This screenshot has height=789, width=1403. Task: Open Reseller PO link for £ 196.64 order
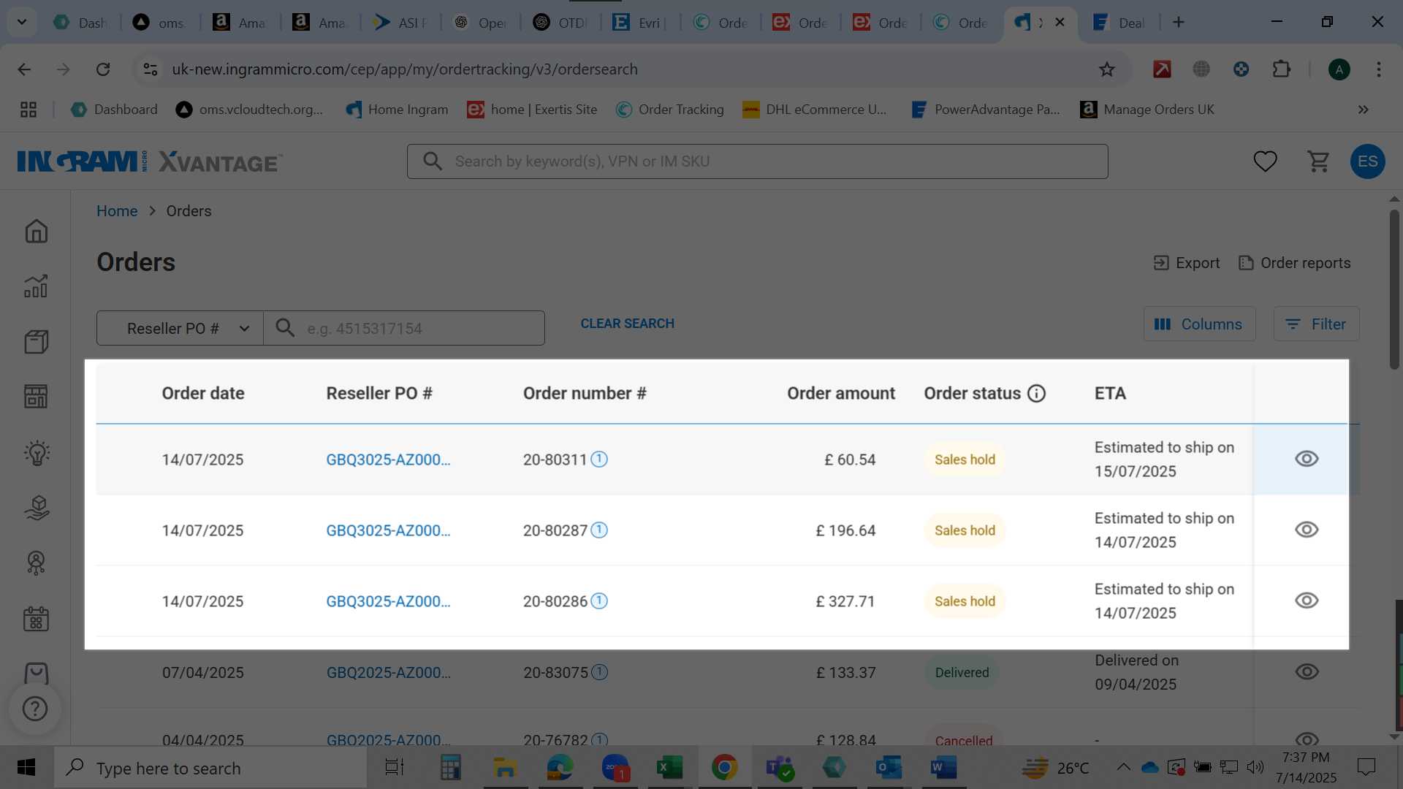388,530
